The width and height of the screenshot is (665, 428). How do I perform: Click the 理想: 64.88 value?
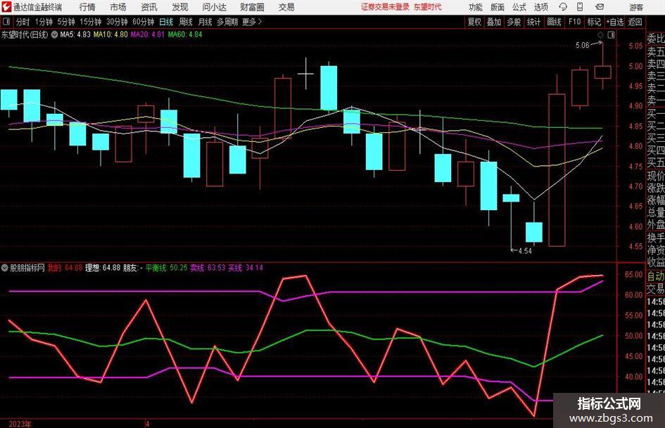103,268
